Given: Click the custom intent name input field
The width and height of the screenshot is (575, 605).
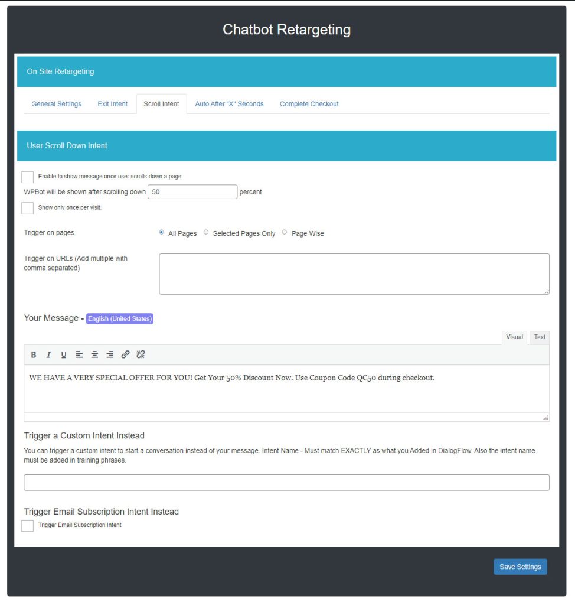Looking at the screenshot, I should point(286,482).
